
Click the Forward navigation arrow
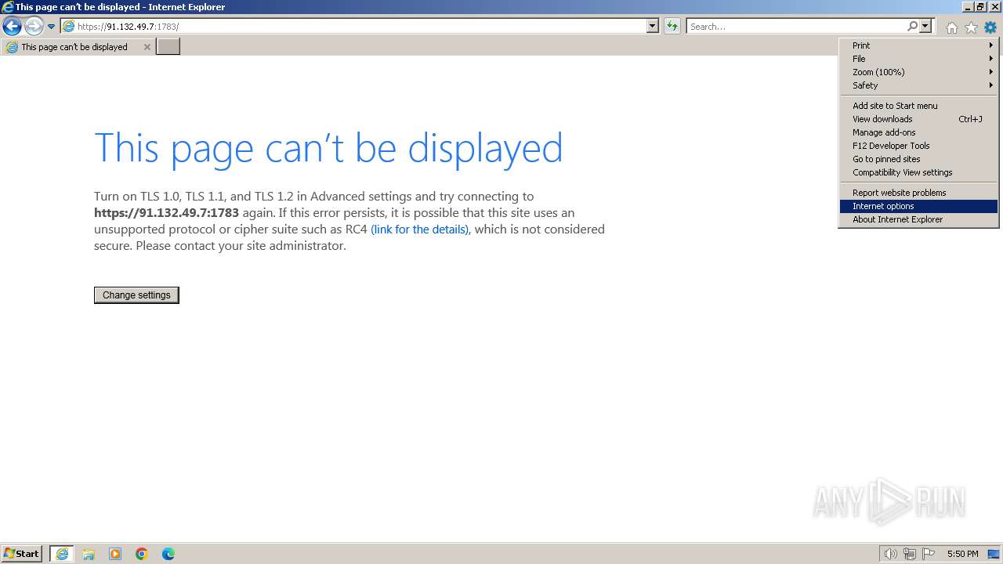tap(34, 27)
